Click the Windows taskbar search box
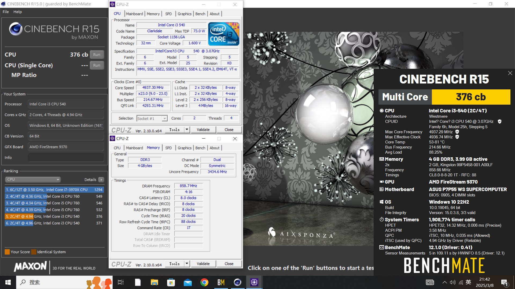 point(64,282)
